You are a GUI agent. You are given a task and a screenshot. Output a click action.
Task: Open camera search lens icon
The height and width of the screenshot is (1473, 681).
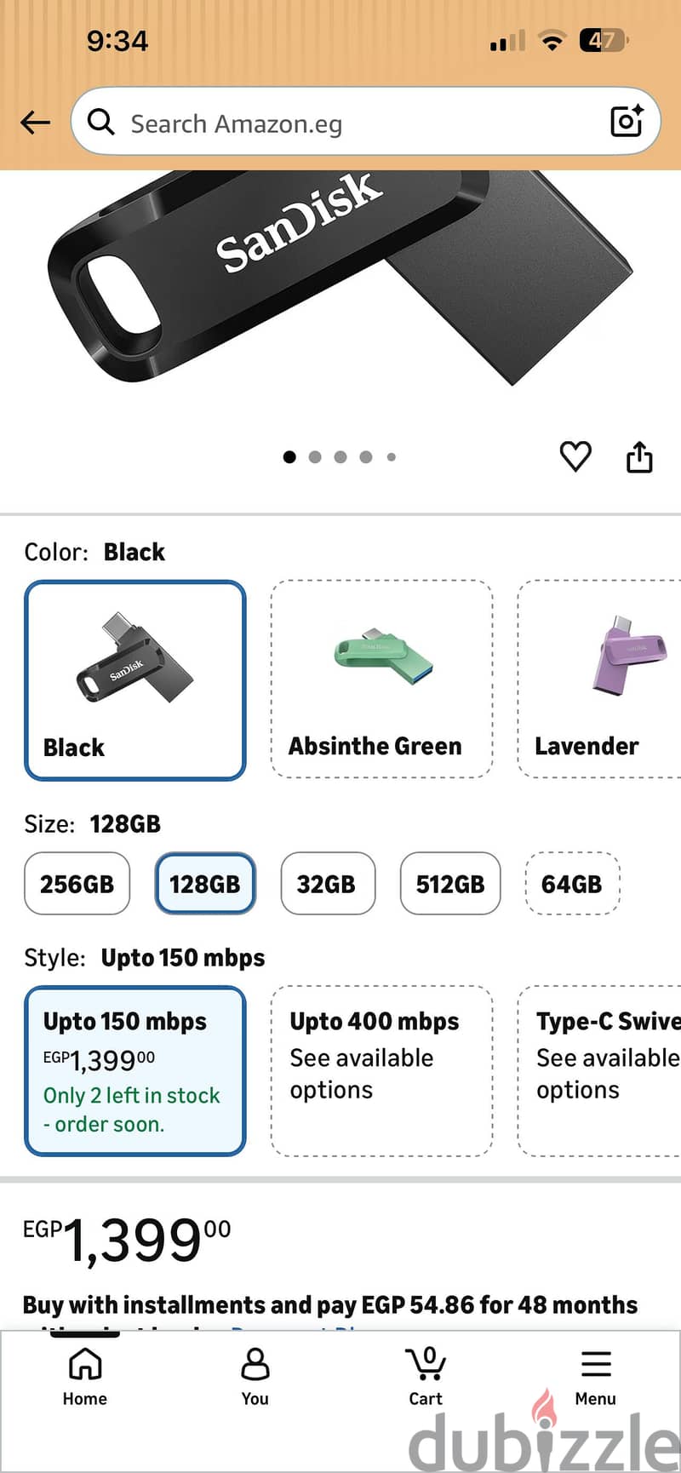[x=627, y=121]
